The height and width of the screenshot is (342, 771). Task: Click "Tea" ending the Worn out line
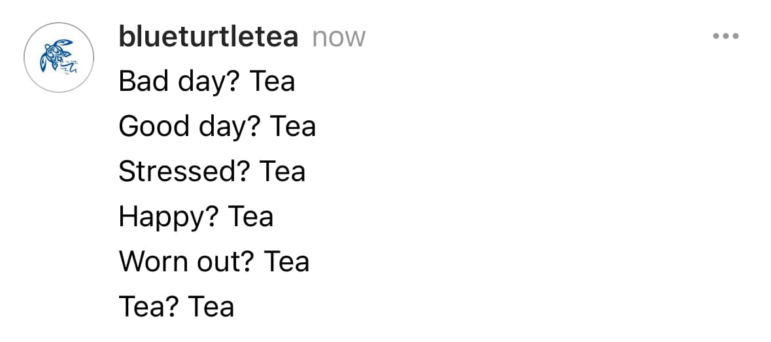click(286, 262)
